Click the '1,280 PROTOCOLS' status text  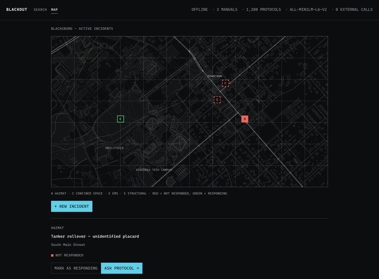(x=264, y=9)
